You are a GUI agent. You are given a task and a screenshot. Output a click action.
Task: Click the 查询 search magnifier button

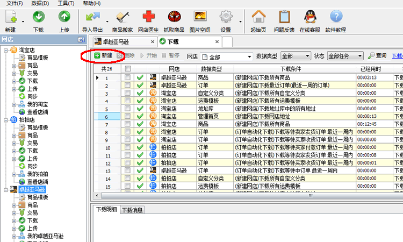pos(377,55)
